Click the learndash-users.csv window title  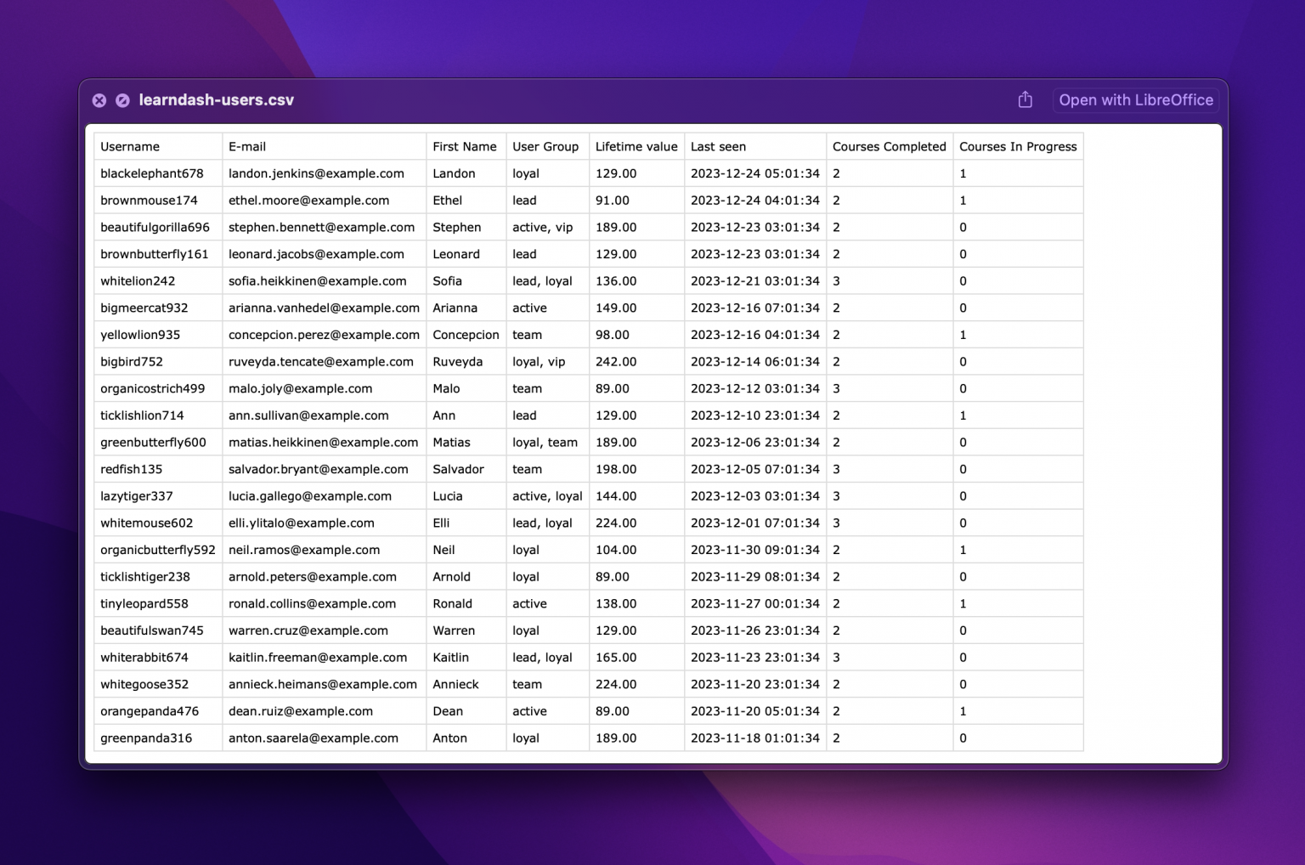tap(216, 100)
